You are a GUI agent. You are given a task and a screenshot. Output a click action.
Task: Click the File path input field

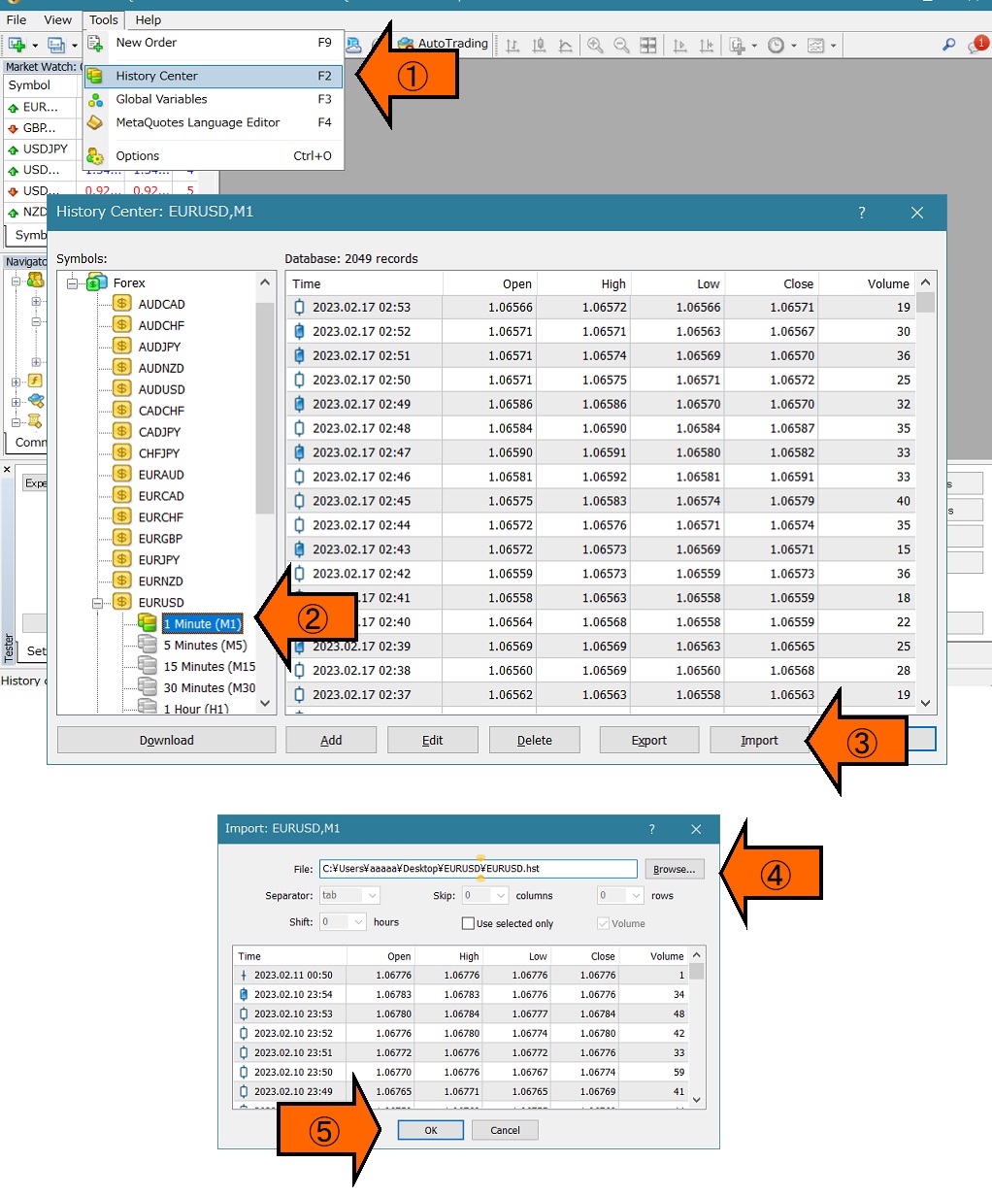click(x=478, y=869)
